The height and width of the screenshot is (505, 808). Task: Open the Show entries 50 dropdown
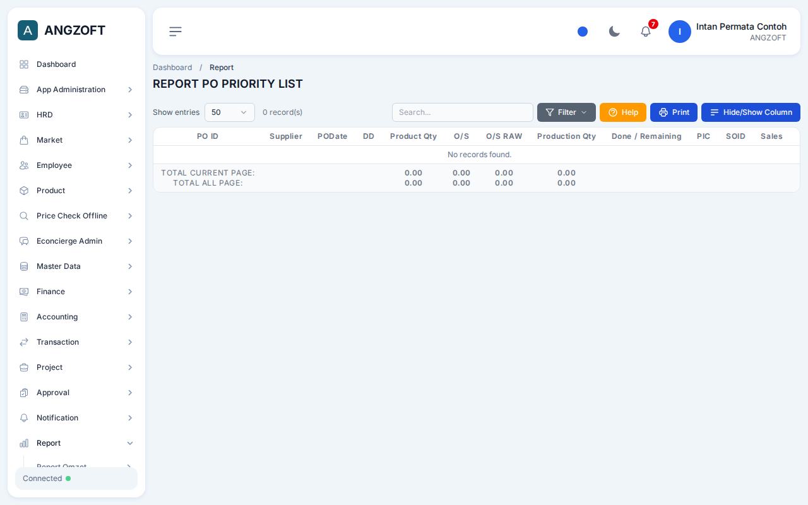click(x=230, y=112)
